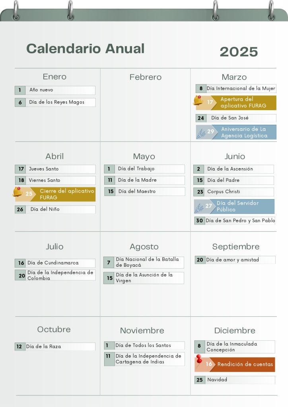This screenshot has width=288, height=407.
Task: Click the Corpus Christi entry in Junio
Action: [x=234, y=192]
